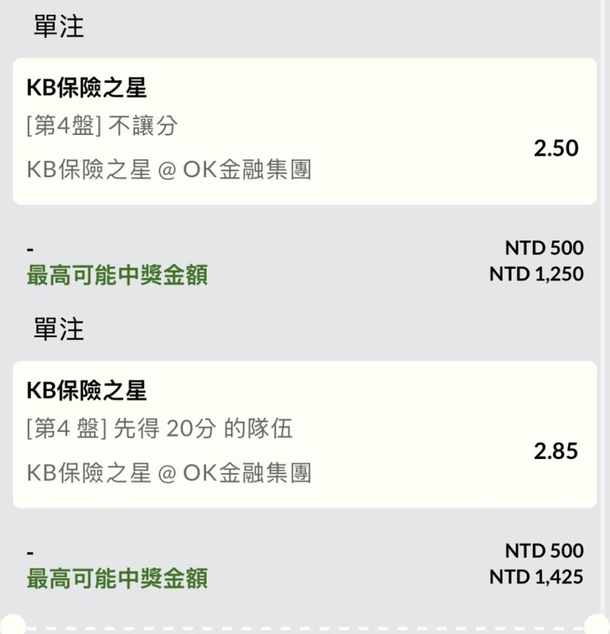Tap the 2.50 odds value
This screenshot has width=610, height=634.
tap(555, 148)
